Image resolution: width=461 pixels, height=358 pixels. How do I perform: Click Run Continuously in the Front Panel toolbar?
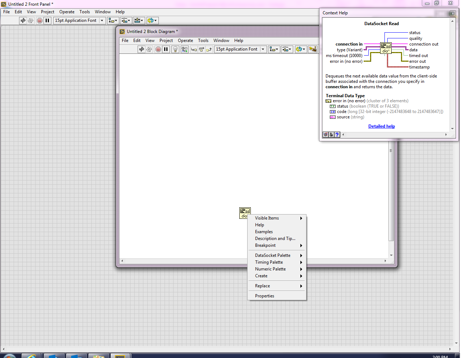[31, 20]
